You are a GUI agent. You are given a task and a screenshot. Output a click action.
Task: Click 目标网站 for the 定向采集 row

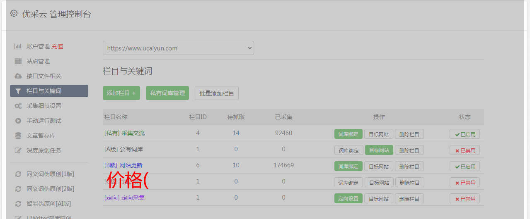379,198
